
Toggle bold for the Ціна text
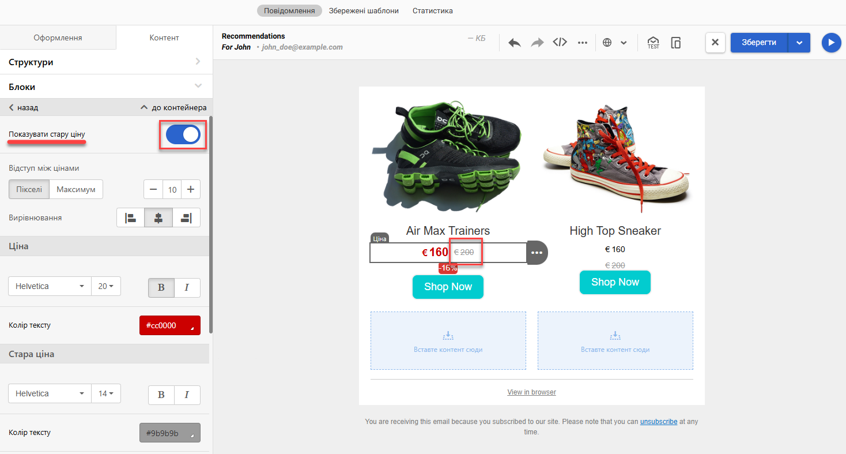[161, 288]
